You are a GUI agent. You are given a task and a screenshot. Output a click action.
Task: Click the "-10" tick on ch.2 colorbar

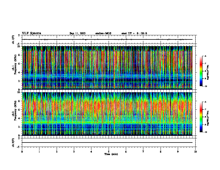pos(206,132)
